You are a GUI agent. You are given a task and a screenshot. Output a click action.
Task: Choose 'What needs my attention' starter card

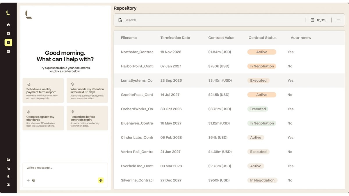point(87,90)
